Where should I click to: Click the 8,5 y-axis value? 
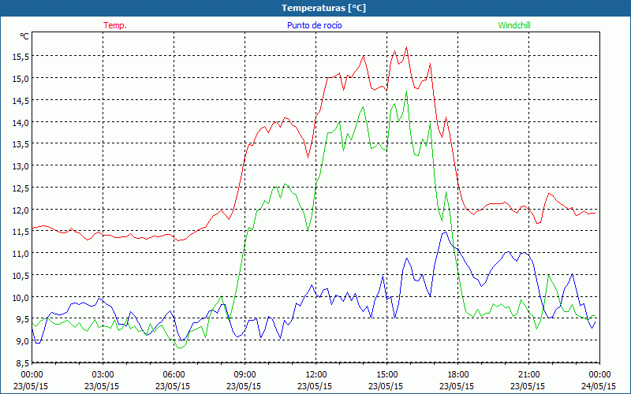(x=23, y=363)
